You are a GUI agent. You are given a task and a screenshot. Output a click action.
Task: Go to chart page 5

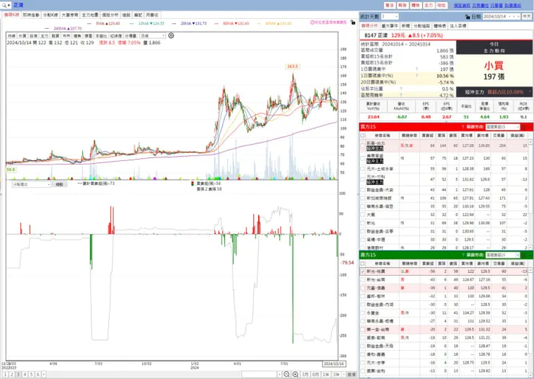click(31, 374)
